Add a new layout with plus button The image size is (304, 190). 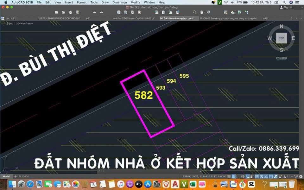coord(15,176)
